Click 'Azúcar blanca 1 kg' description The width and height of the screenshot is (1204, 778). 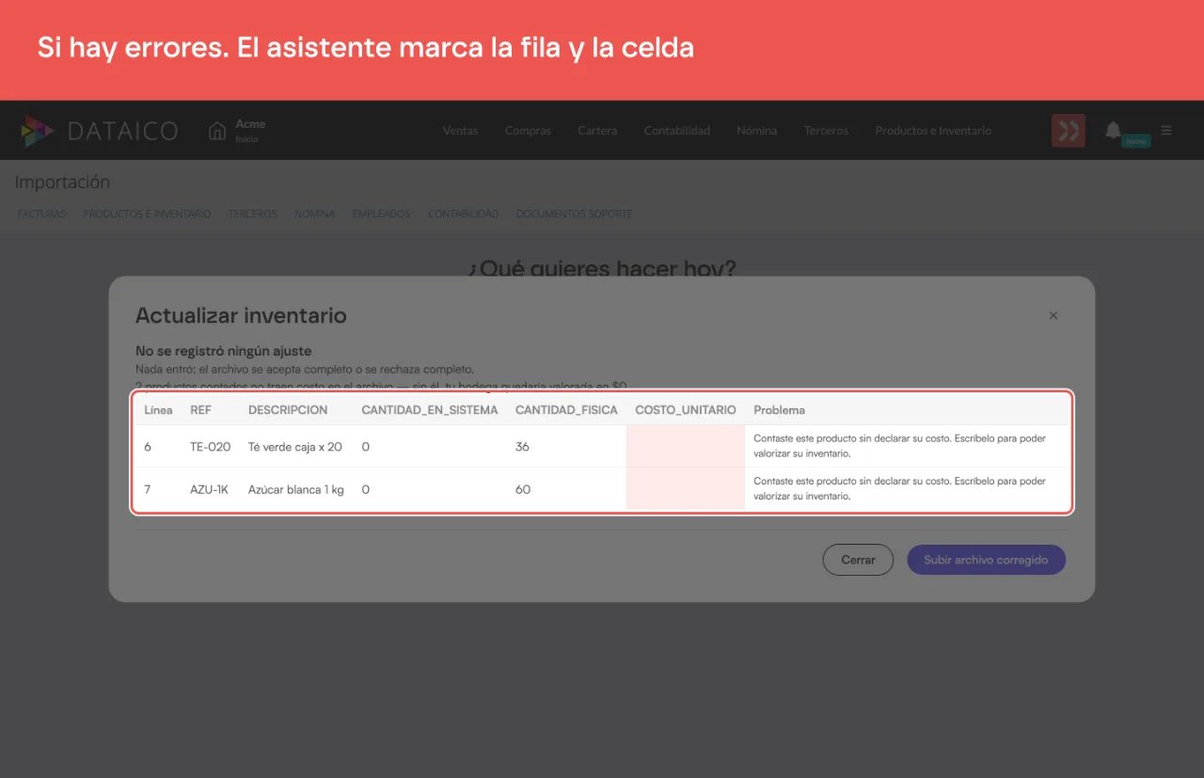296,489
